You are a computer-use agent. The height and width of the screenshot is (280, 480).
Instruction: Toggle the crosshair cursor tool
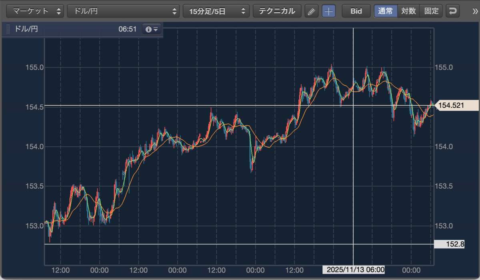coord(329,11)
